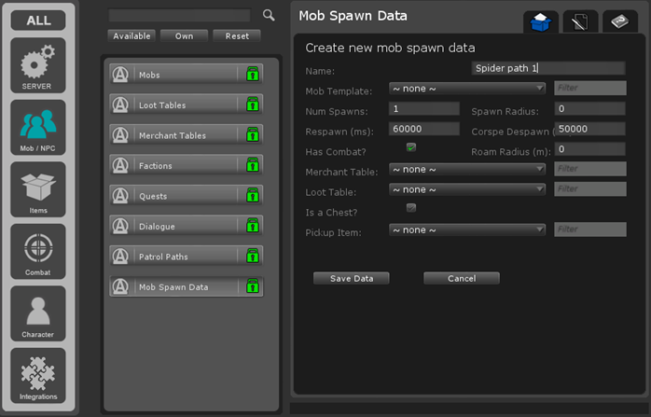This screenshot has width=651, height=417.
Task: Expand the Mob Template dropdown
Action: coord(467,90)
